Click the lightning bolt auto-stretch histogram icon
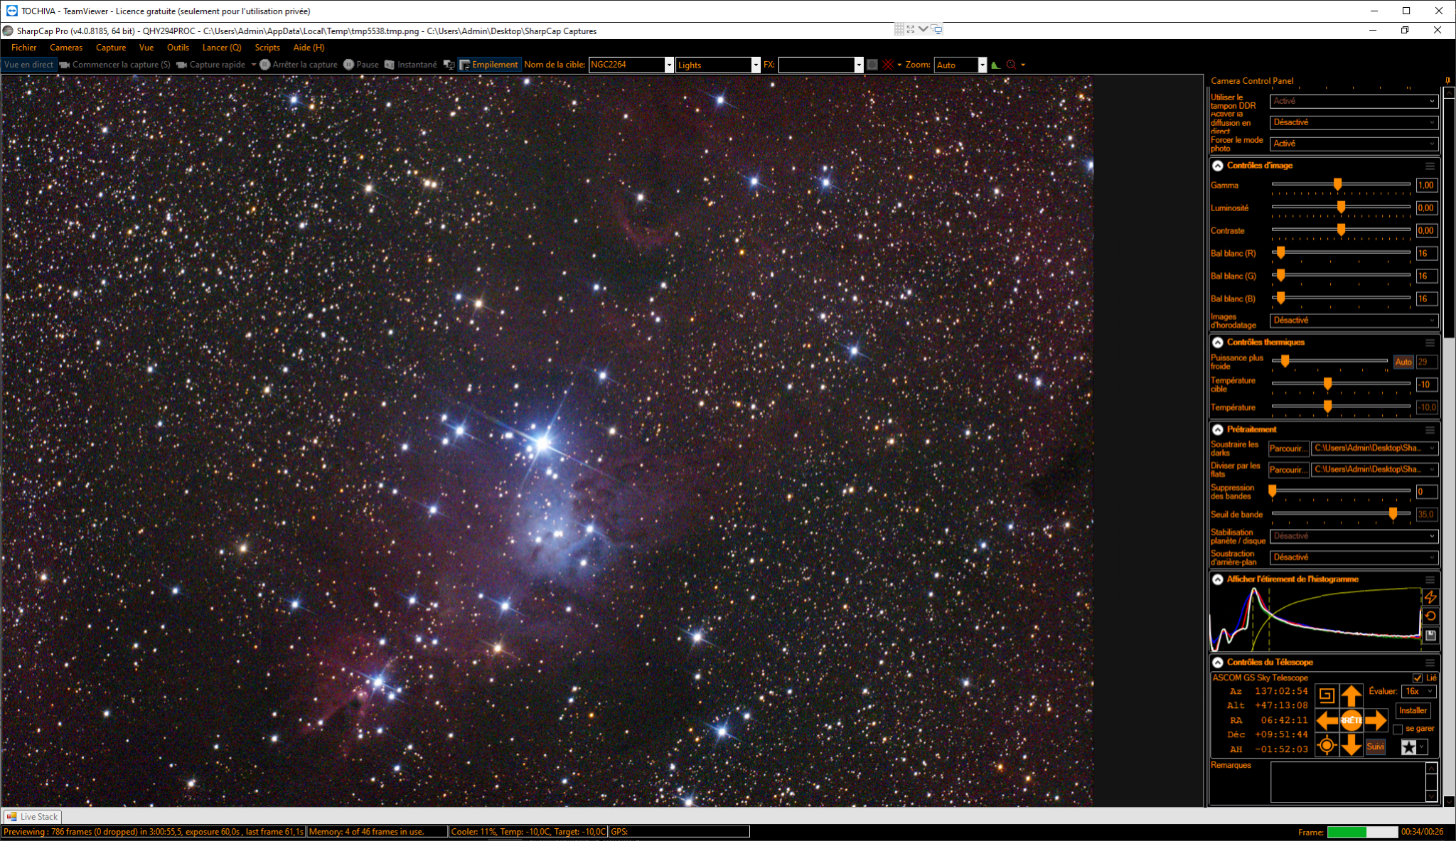The height and width of the screenshot is (841, 1456). (x=1430, y=597)
